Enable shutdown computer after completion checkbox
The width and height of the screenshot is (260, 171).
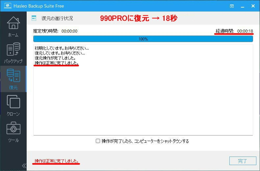tap(98, 141)
